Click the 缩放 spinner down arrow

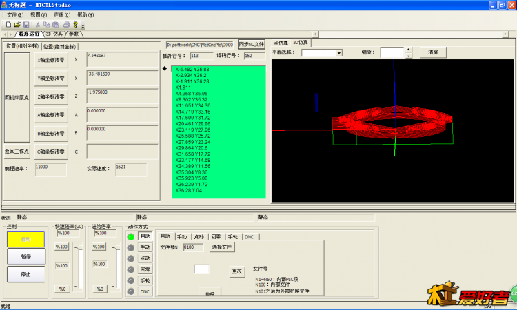point(409,55)
